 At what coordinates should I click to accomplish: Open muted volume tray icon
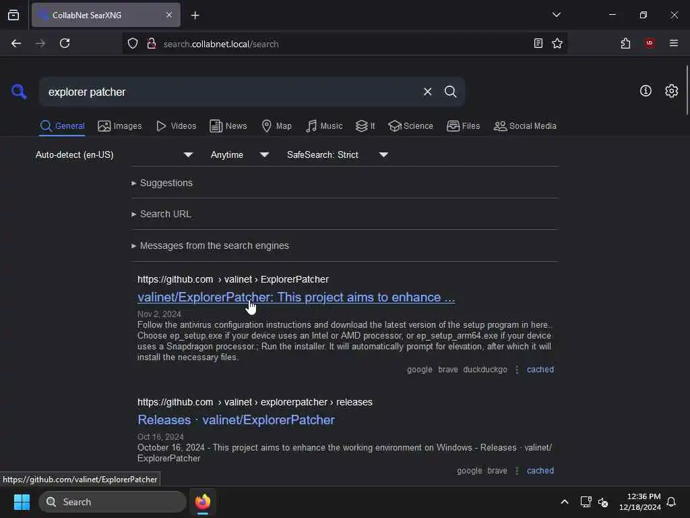pyautogui.click(x=603, y=502)
